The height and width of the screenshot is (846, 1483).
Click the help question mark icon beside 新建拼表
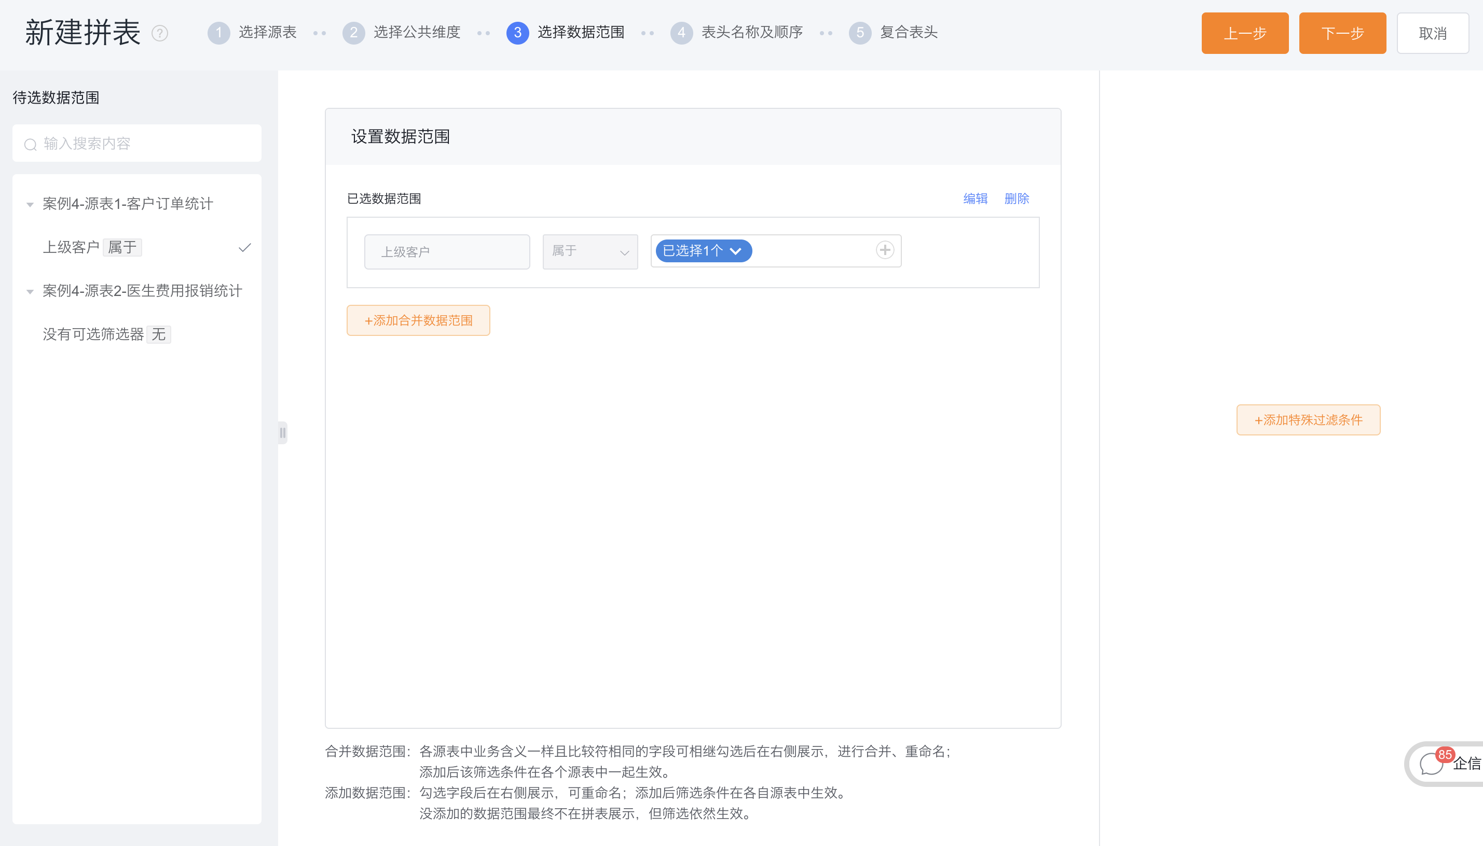(x=160, y=34)
